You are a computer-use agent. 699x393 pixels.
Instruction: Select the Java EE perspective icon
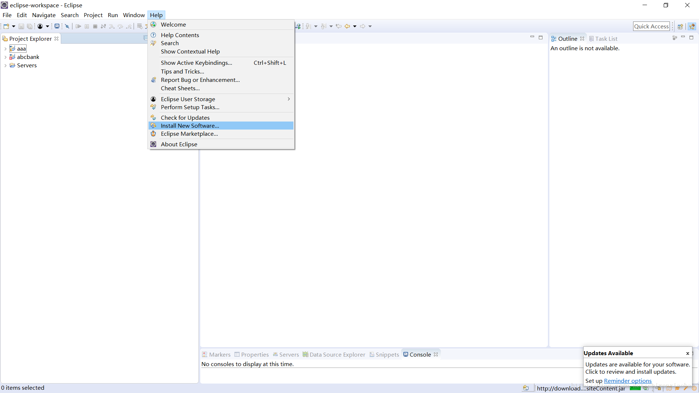point(692,26)
